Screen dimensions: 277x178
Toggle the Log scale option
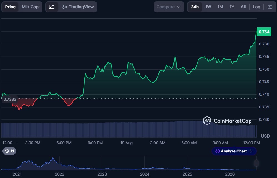tap(256, 7)
